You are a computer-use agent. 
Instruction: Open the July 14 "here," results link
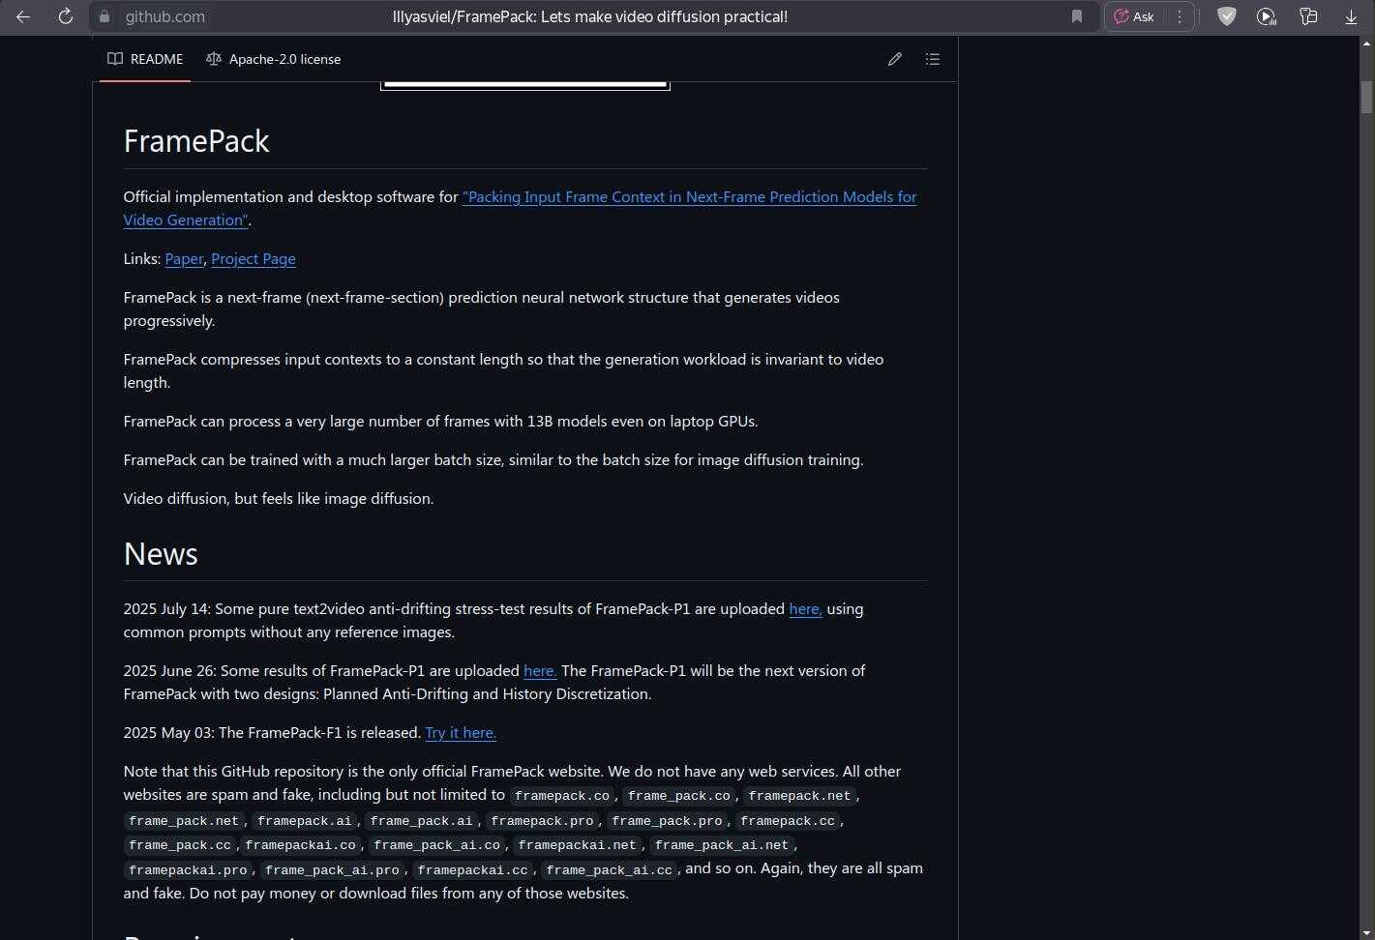click(x=806, y=609)
